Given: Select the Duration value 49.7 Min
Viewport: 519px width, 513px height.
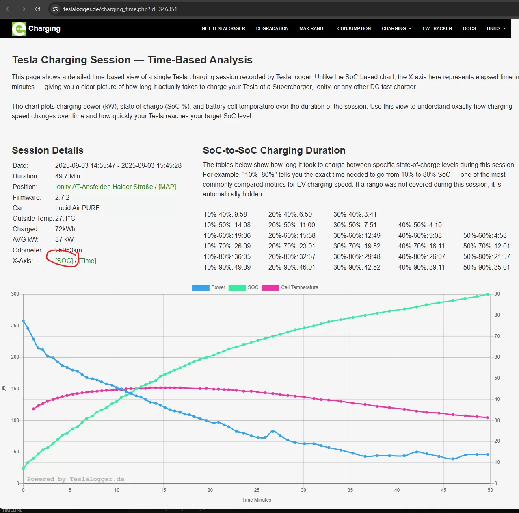Looking at the screenshot, I should (x=67, y=176).
